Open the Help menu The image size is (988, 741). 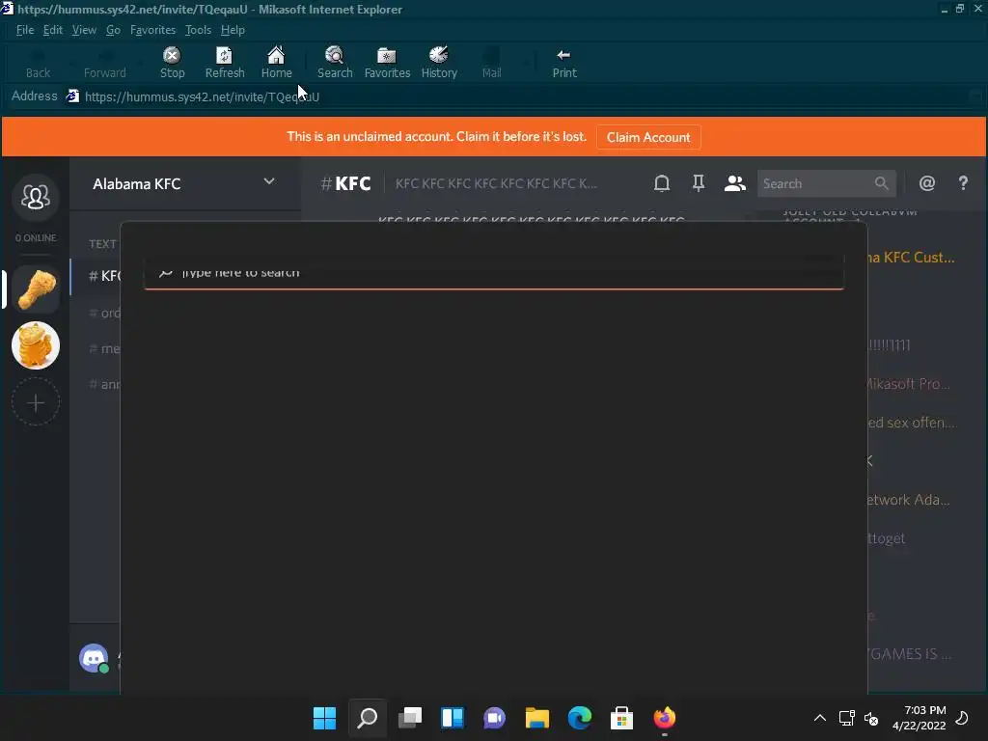pos(233,30)
